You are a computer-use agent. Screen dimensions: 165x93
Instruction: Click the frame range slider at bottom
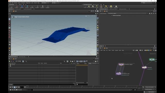(x=82, y=90)
